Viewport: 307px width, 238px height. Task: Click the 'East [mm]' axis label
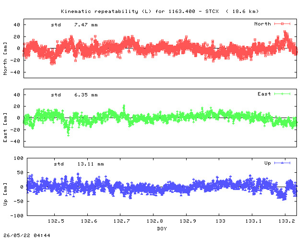5,128
